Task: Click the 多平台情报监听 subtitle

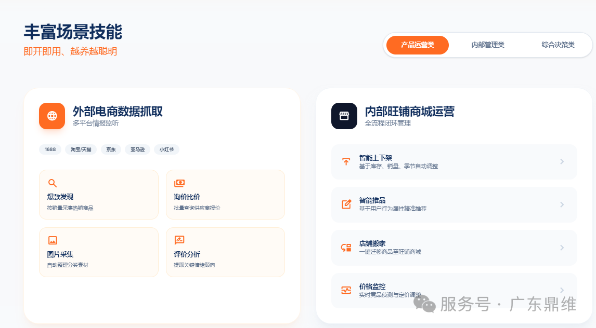Action: point(96,123)
